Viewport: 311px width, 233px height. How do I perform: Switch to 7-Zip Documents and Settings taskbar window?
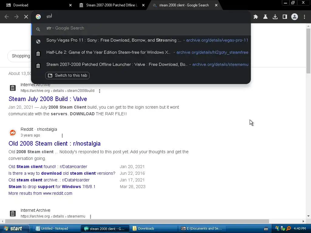click(202, 229)
